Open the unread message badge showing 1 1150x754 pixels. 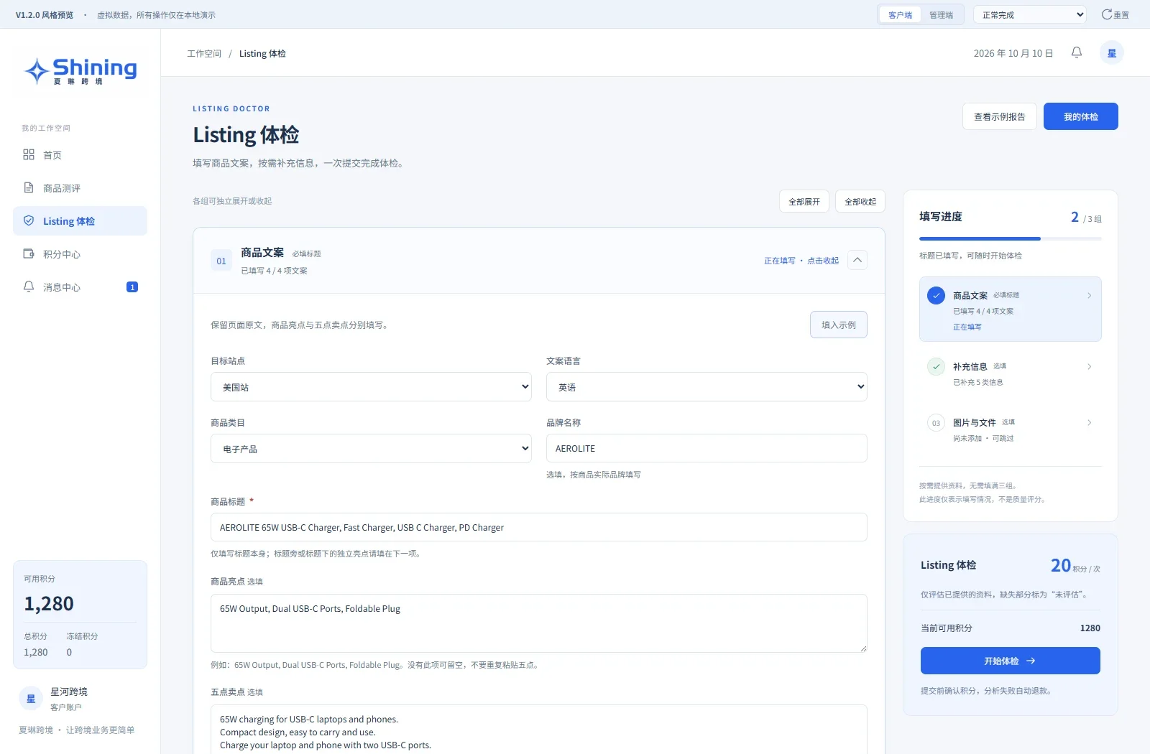(x=132, y=287)
